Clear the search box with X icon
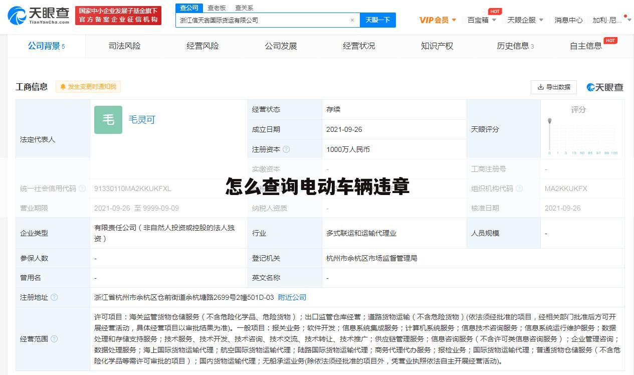Screen dimensions: 634x375 (352, 20)
